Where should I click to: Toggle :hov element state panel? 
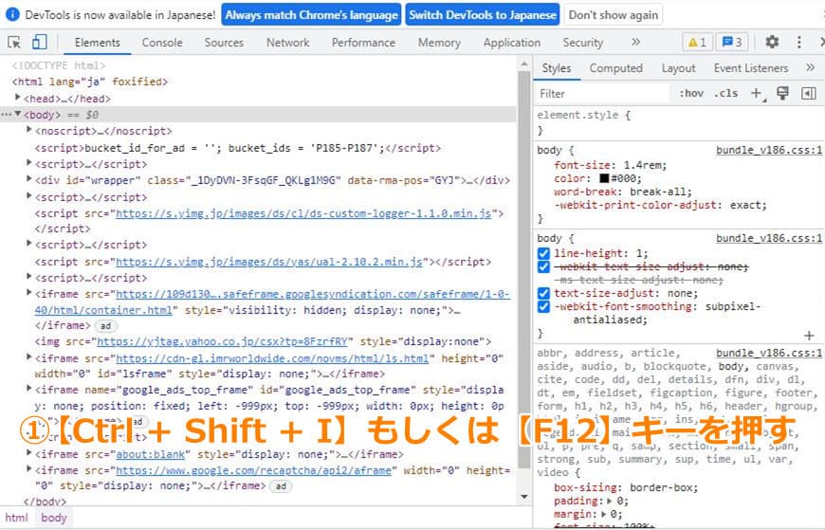point(691,93)
